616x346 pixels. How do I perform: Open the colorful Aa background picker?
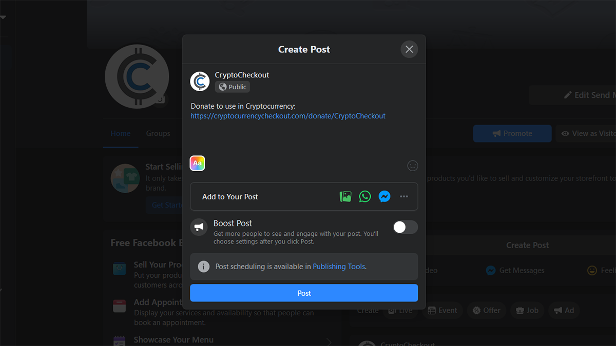198,163
